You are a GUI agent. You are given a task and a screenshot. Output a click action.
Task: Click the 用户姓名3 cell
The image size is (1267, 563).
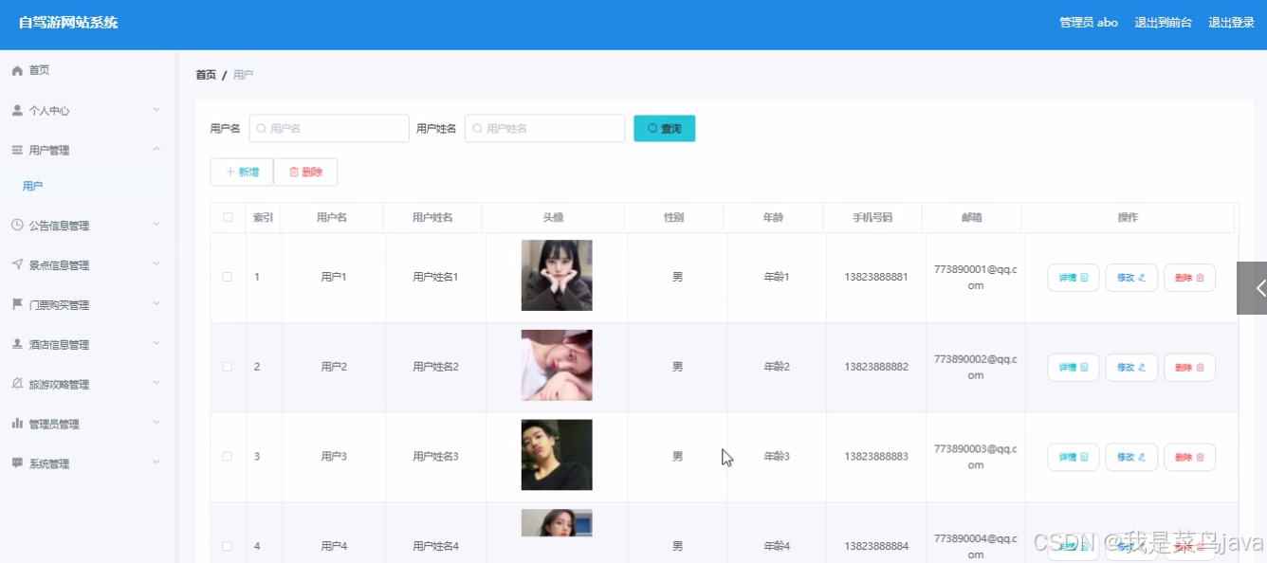[x=435, y=456]
